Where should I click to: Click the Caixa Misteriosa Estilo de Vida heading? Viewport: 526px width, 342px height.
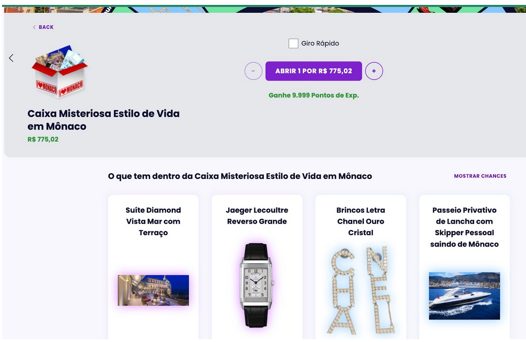tap(103, 120)
